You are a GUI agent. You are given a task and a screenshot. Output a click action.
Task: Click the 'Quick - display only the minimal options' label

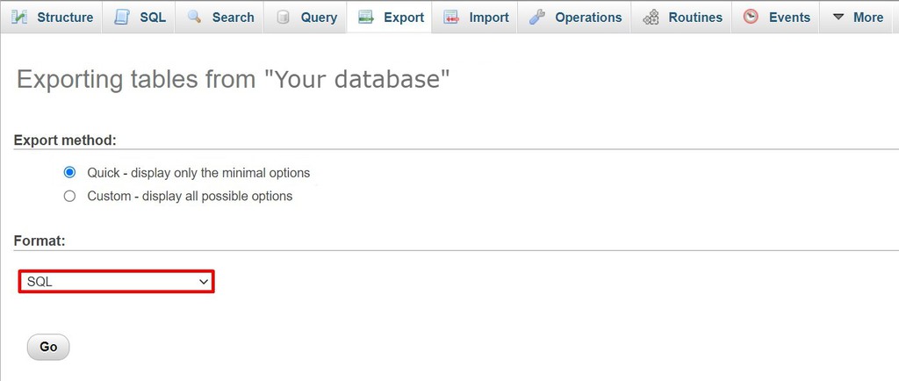pyautogui.click(x=198, y=172)
